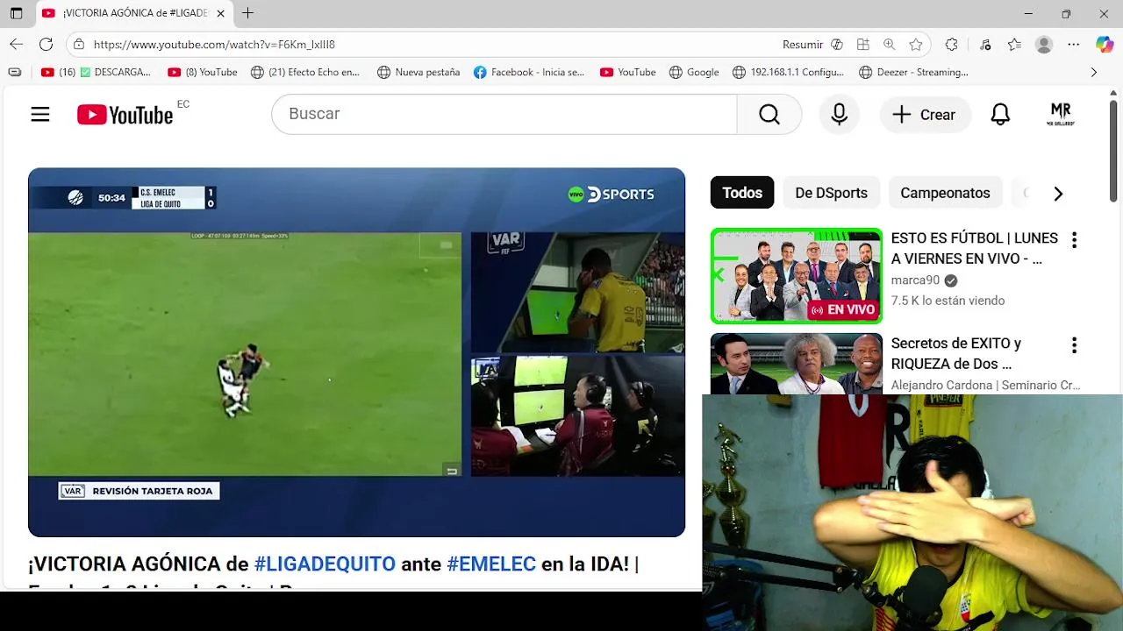The image size is (1123, 631).
Task: Click the leftmost bookmarks bar icon
Action: tap(14, 72)
